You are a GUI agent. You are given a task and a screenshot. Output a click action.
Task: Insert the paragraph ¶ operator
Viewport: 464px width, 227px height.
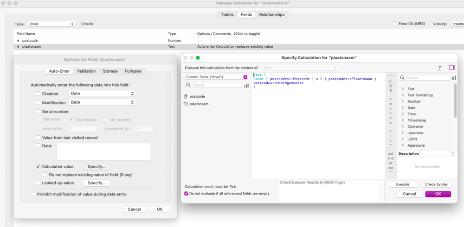click(x=390, y=90)
